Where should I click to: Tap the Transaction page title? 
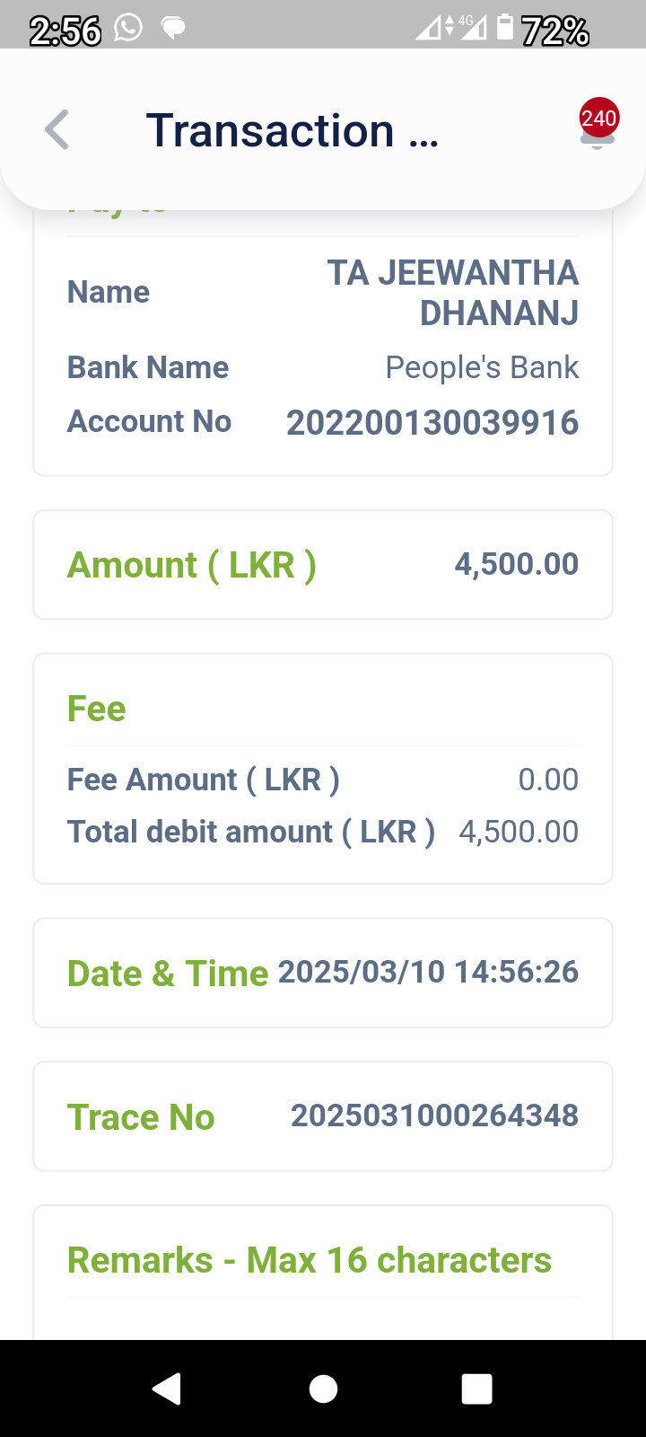tap(292, 131)
